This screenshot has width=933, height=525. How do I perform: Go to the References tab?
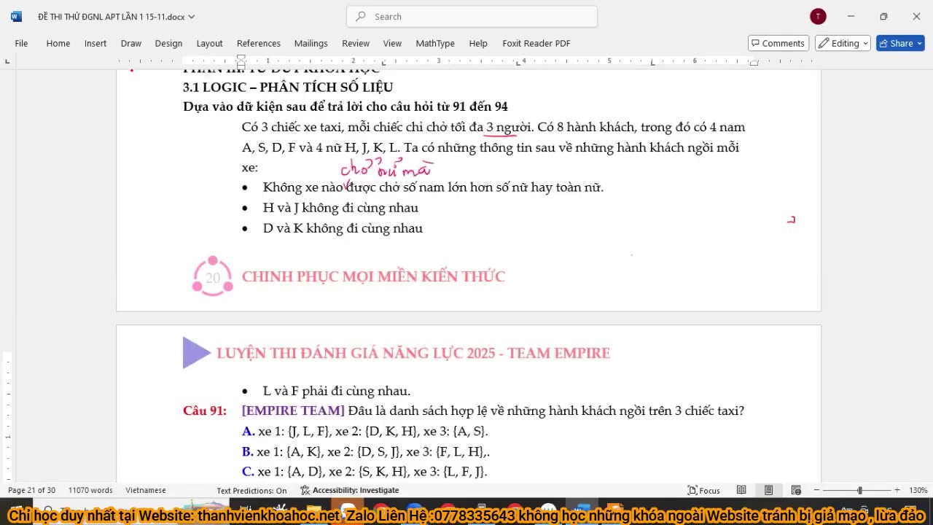click(x=259, y=43)
